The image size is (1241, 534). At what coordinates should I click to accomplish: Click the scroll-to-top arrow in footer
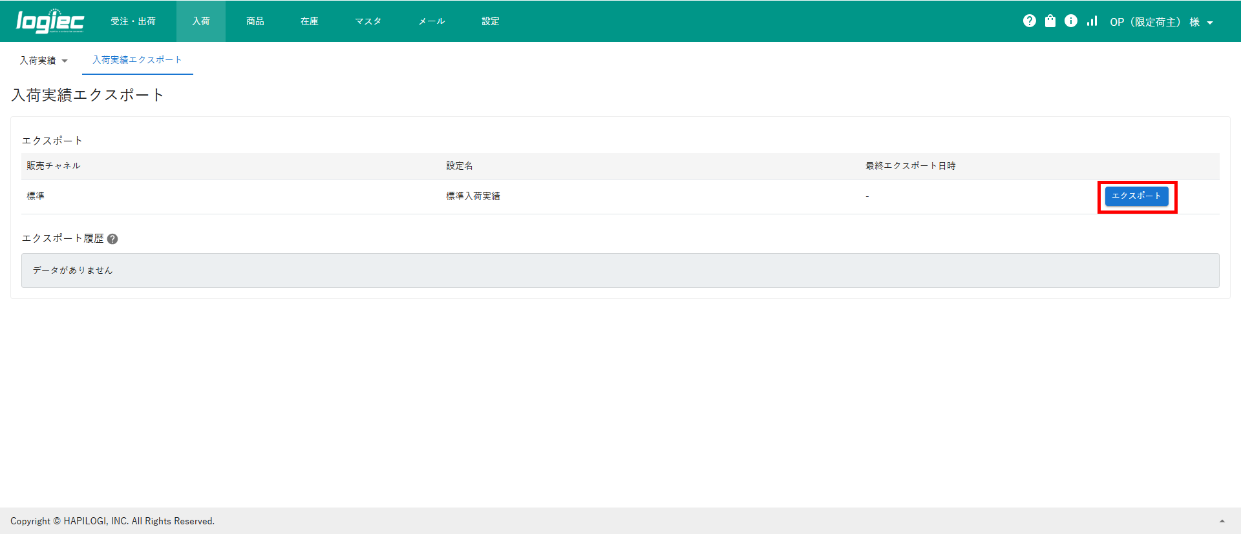click(x=1222, y=521)
